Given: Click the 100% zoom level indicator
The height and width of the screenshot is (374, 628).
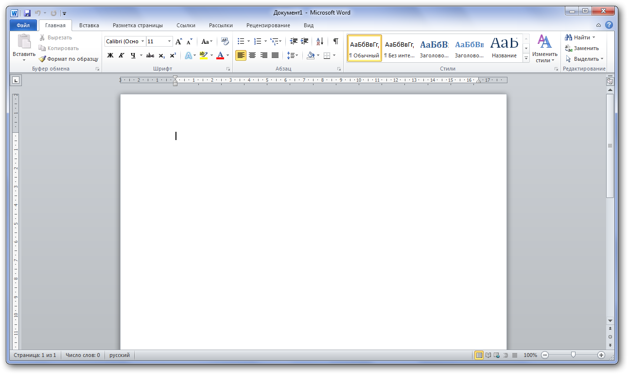Looking at the screenshot, I should point(530,356).
